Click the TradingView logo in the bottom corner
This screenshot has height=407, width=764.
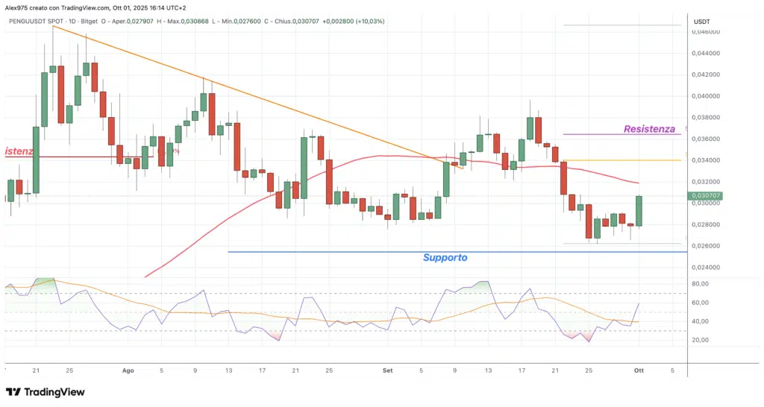(x=45, y=392)
